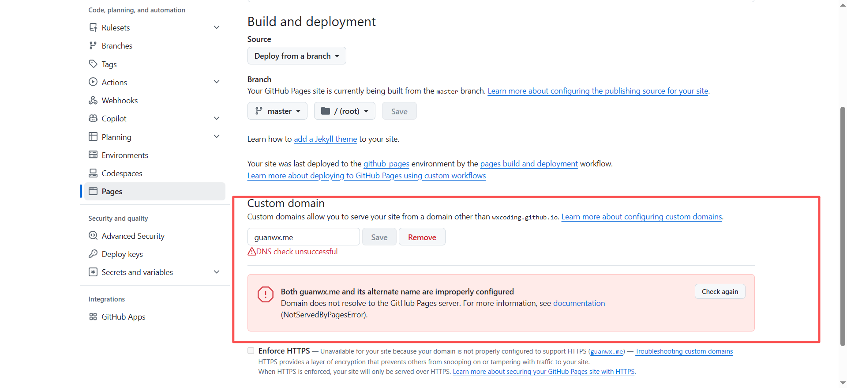This screenshot has width=847, height=388.
Task: Click the red Remove domain button
Action: [x=422, y=237]
